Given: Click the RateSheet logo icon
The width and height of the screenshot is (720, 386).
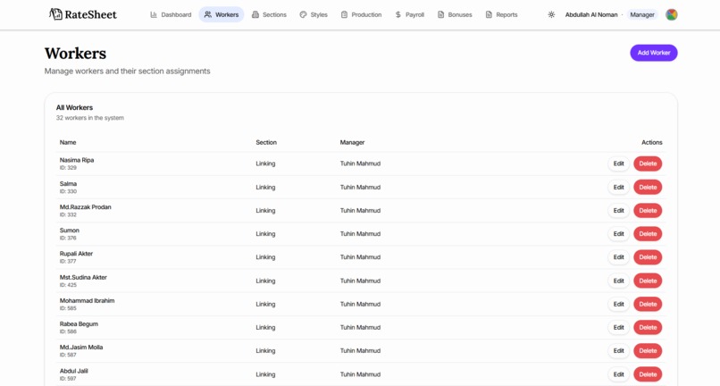Looking at the screenshot, I should click(55, 14).
